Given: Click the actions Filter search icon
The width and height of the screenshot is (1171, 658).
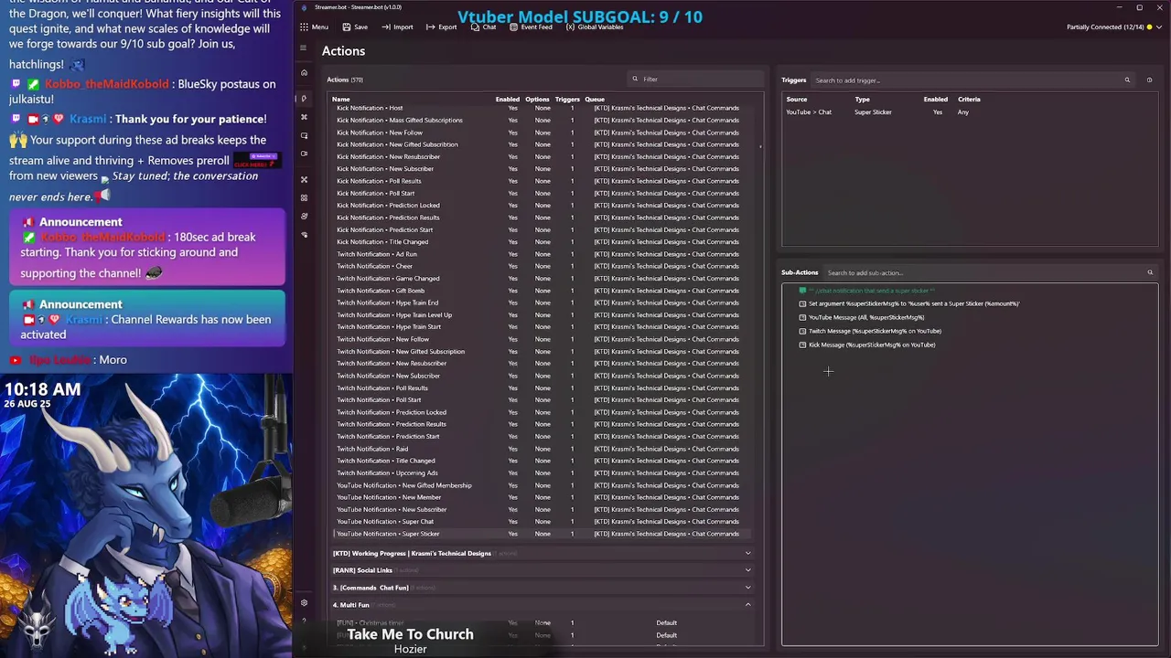Looking at the screenshot, I should click(x=635, y=80).
